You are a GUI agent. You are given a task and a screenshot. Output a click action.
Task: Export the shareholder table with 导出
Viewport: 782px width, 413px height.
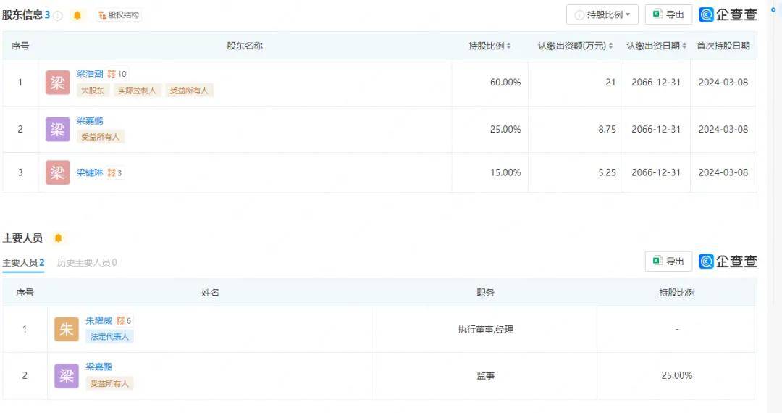click(x=668, y=15)
